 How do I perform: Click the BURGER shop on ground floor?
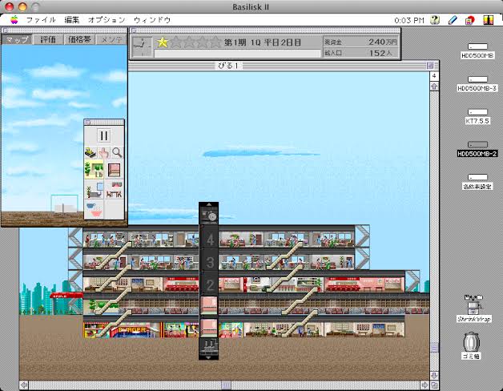coord(135,330)
